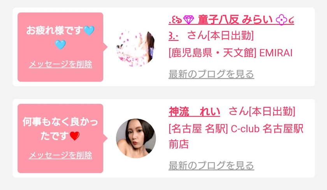Click the underlined 3.· name ornament
Screen dimensions: 327x190
point(173,36)
